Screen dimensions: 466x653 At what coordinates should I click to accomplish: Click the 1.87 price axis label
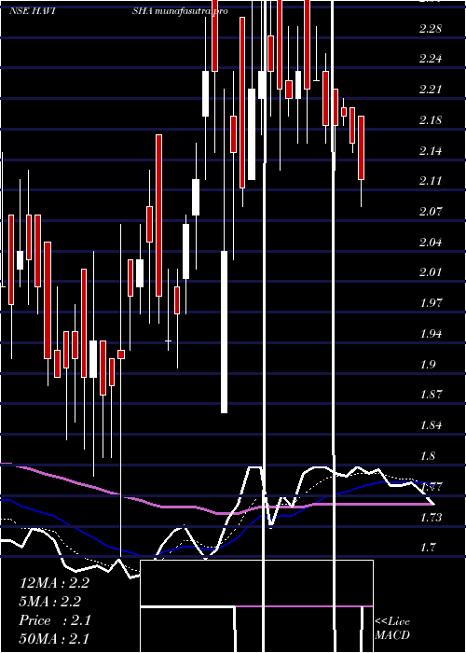pos(431,394)
